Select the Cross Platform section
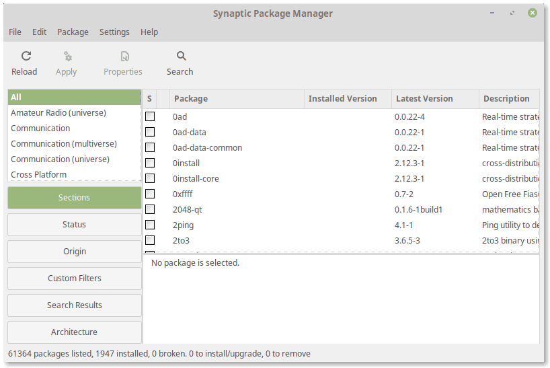The width and height of the screenshot is (550, 368). point(75,174)
